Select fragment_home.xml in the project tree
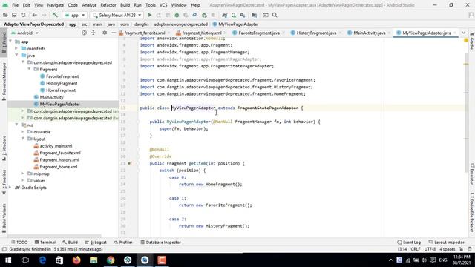The width and height of the screenshot is (475, 267). [x=59, y=167]
